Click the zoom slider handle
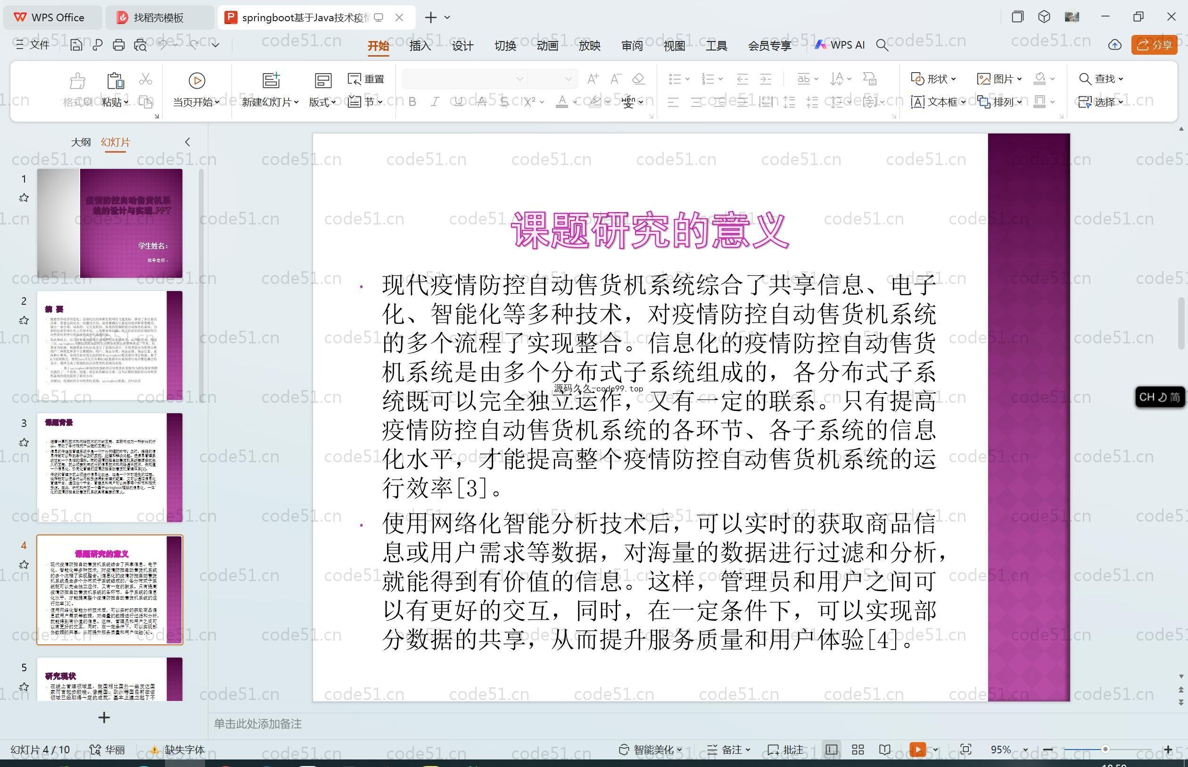Image resolution: width=1188 pixels, height=767 pixels. coord(1105,750)
